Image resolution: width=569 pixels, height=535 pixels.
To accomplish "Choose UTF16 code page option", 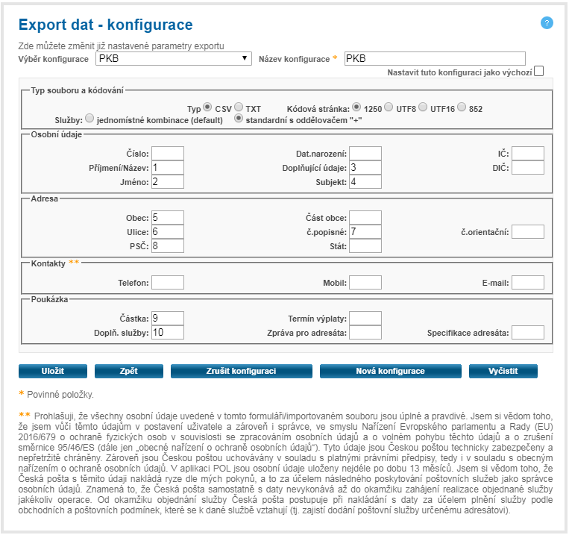I will [x=424, y=107].
